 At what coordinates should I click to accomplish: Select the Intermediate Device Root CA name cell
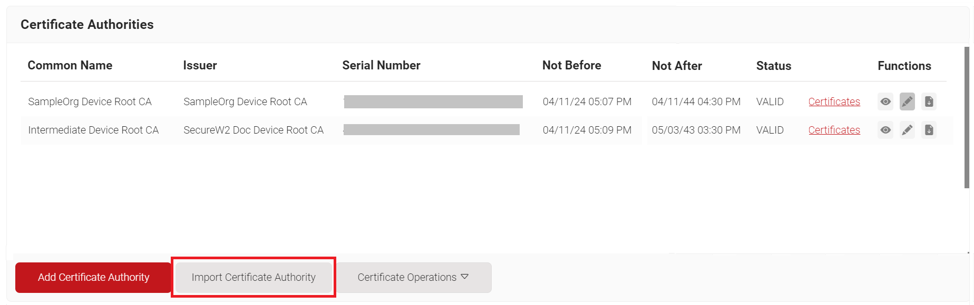click(93, 130)
